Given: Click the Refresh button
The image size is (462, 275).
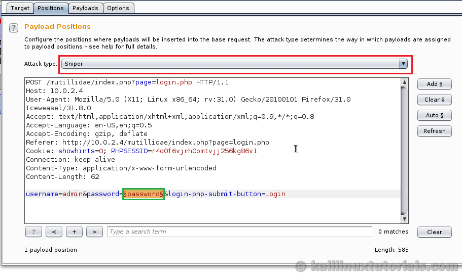Looking at the screenshot, I should click(434, 131).
